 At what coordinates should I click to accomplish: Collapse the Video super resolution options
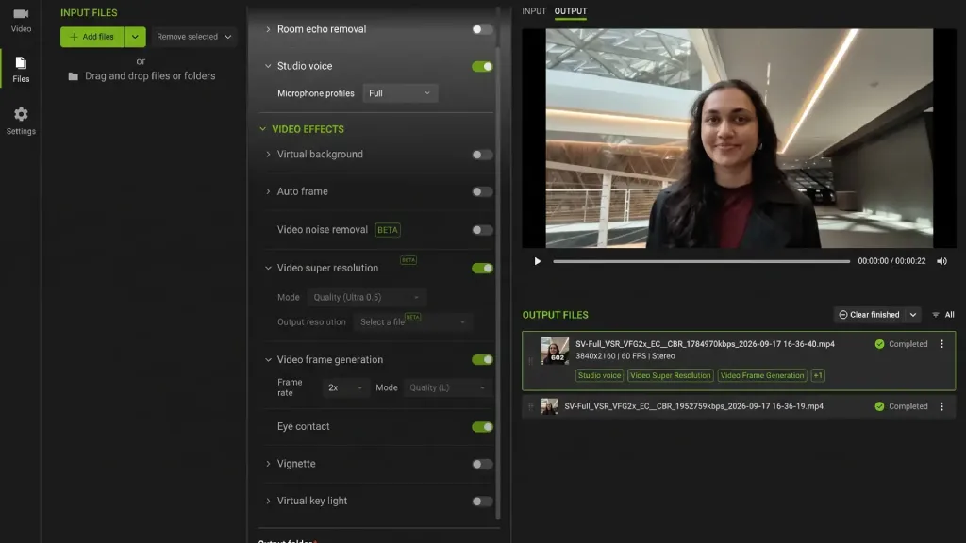coord(268,268)
